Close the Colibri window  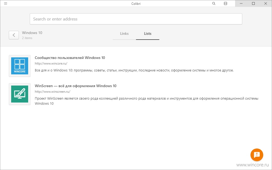266,3
